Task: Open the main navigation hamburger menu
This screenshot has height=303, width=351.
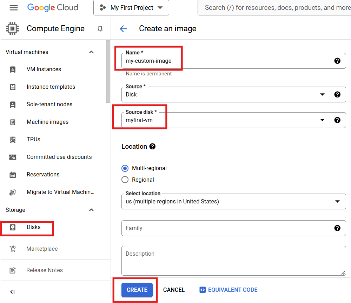Action: pyautogui.click(x=14, y=8)
